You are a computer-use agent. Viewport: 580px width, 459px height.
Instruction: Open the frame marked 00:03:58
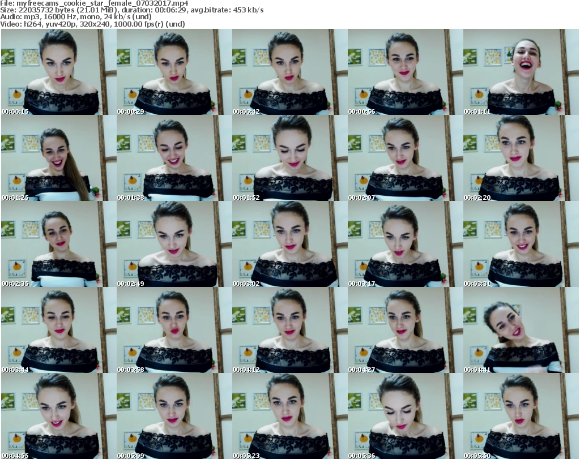(174, 330)
